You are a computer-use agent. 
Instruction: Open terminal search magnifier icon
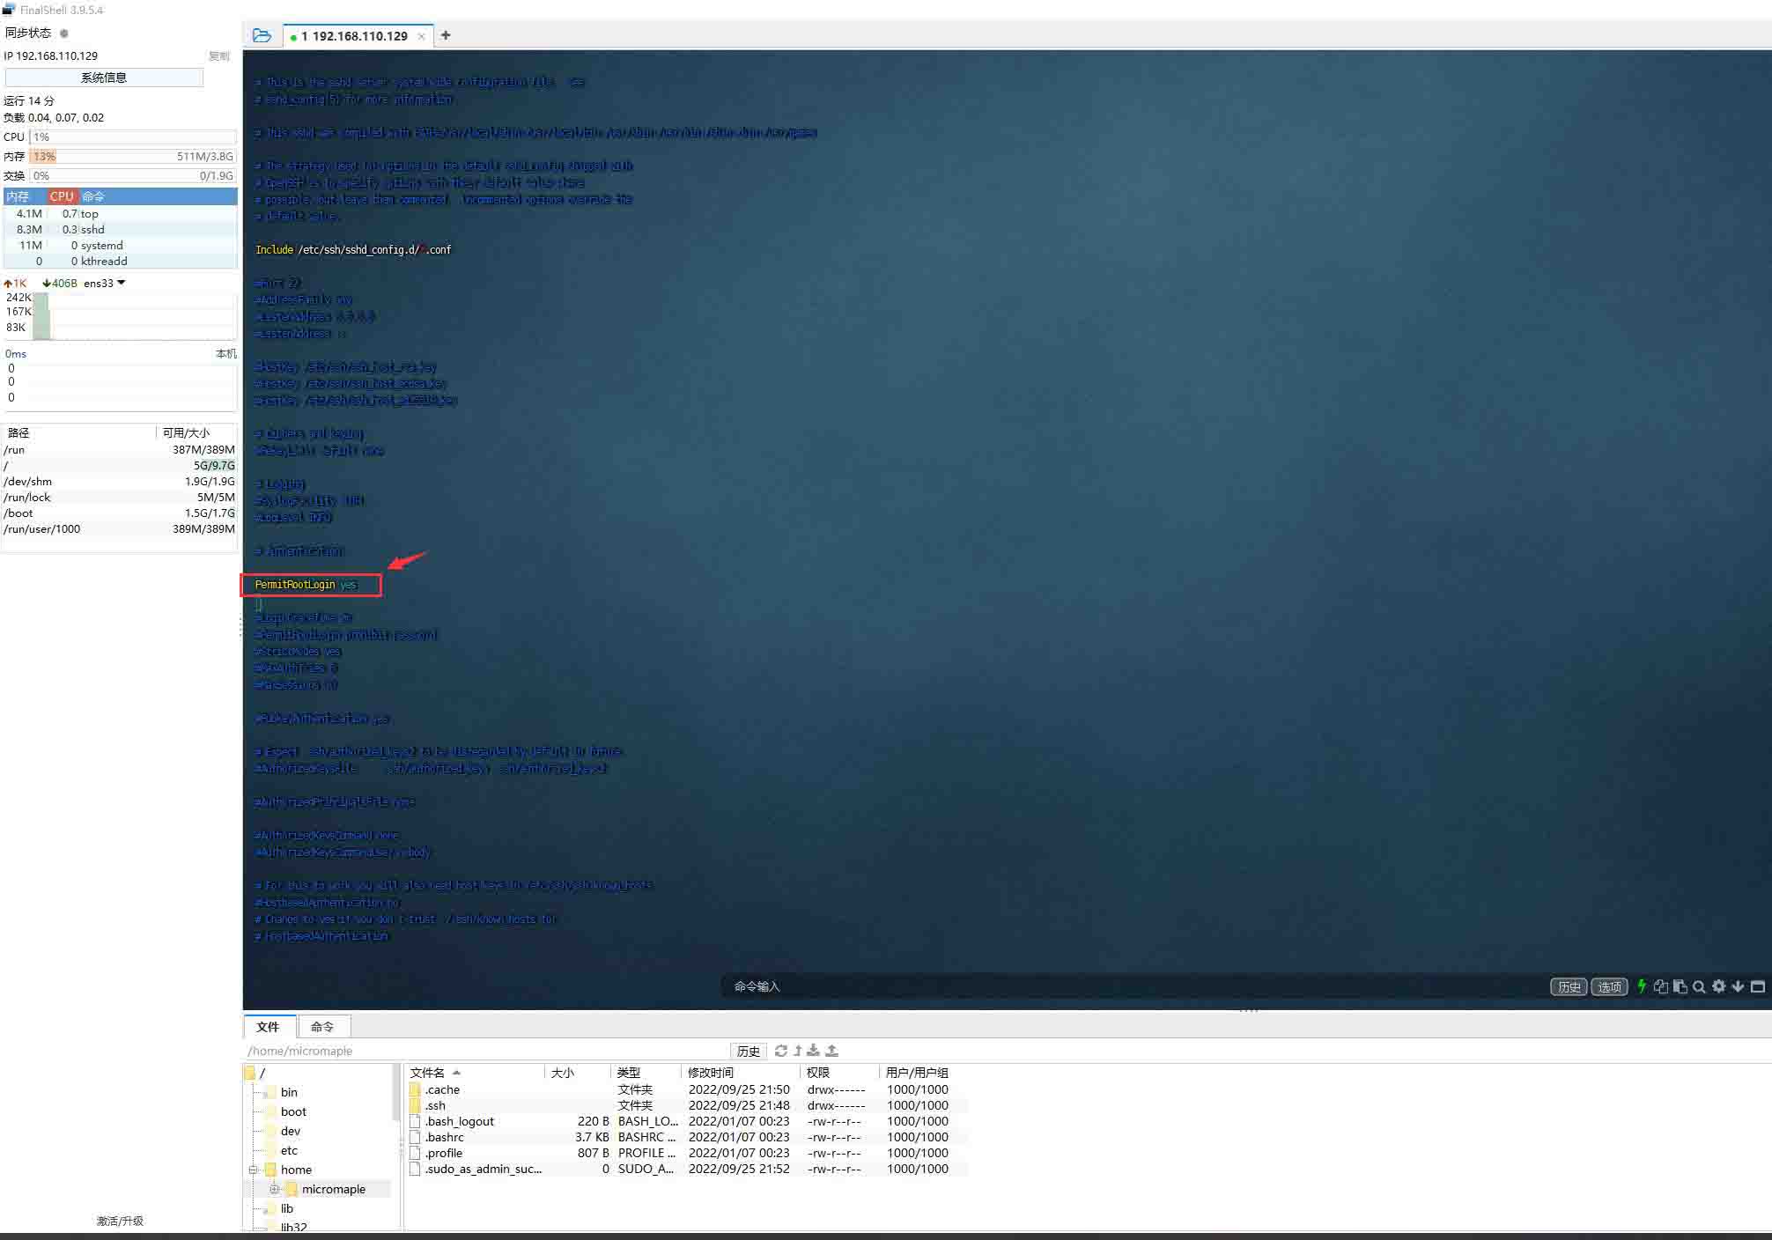[x=1699, y=986]
